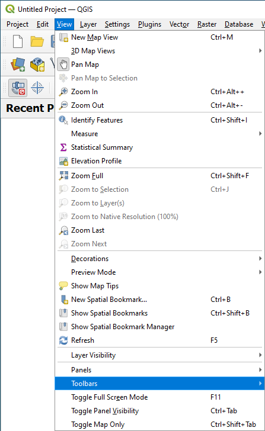Click the Refresh arrows icon
Image resolution: width=265 pixels, height=431 pixels.
pyautogui.click(x=63, y=340)
